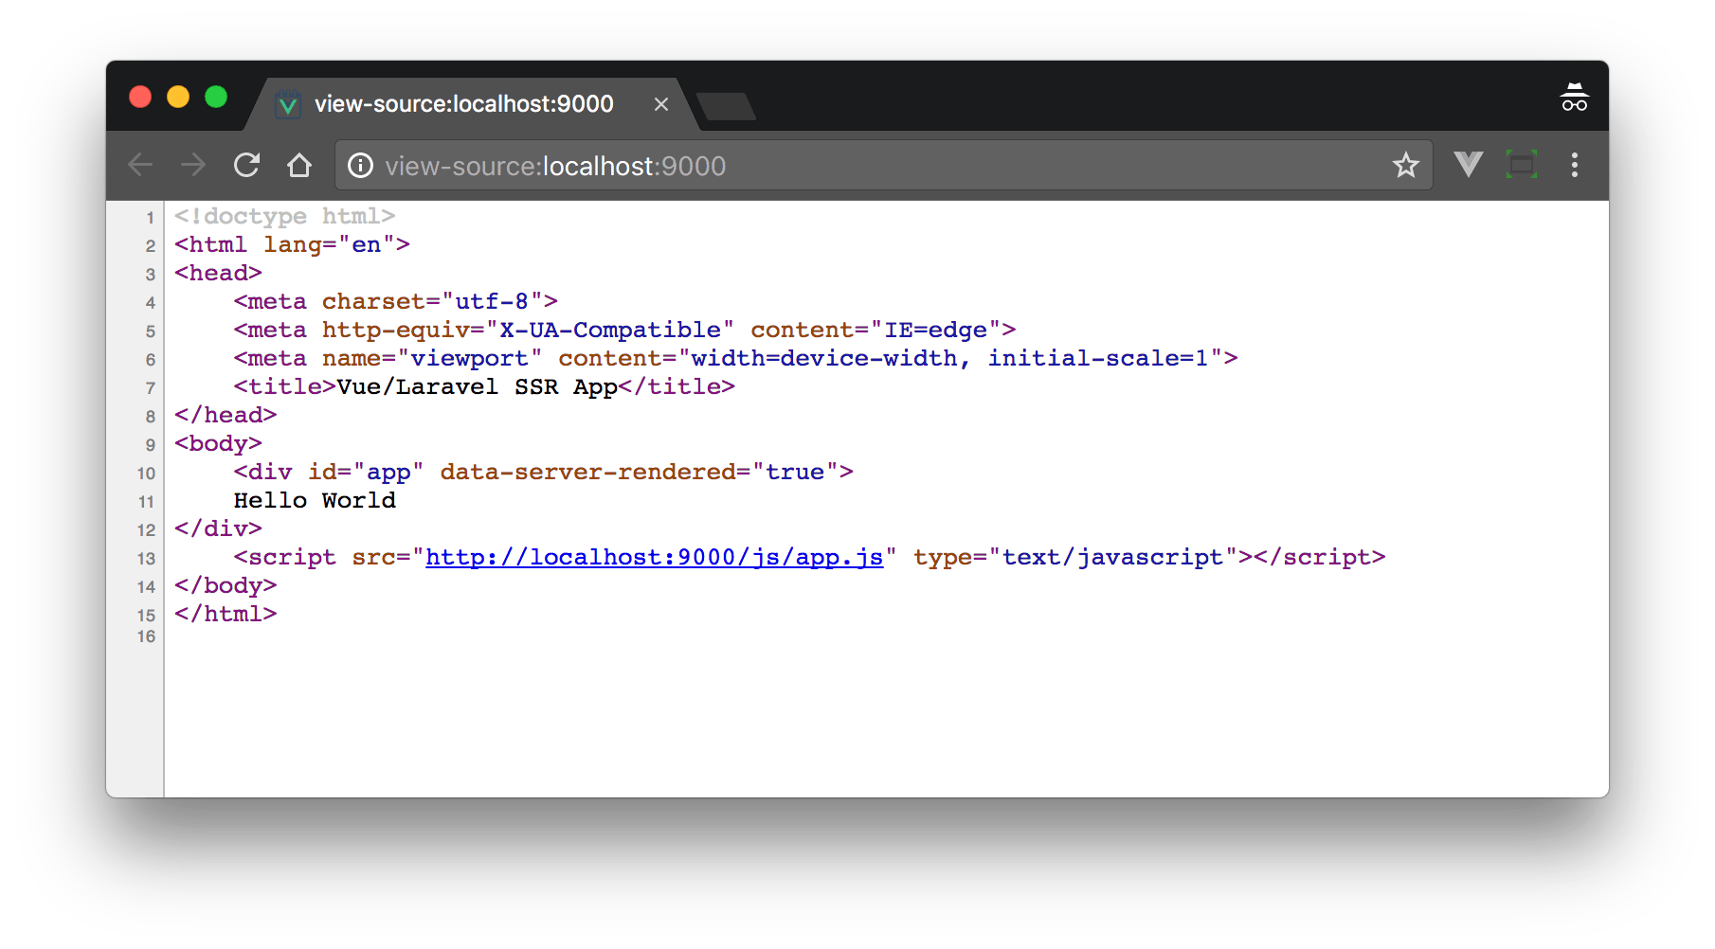Navigate back in browser history
Image resolution: width=1715 pixels, height=949 pixels.
click(140, 165)
